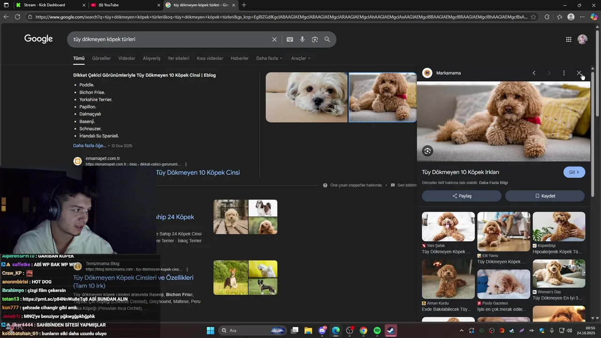
Task: Open Posta Gazetesi related image thumbnail
Action: tap(504, 284)
